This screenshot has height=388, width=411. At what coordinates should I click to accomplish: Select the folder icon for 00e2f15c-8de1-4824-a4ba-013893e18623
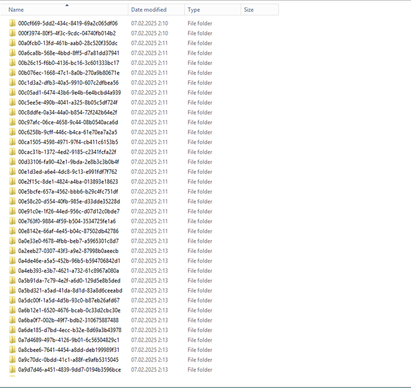click(x=12, y=181)
